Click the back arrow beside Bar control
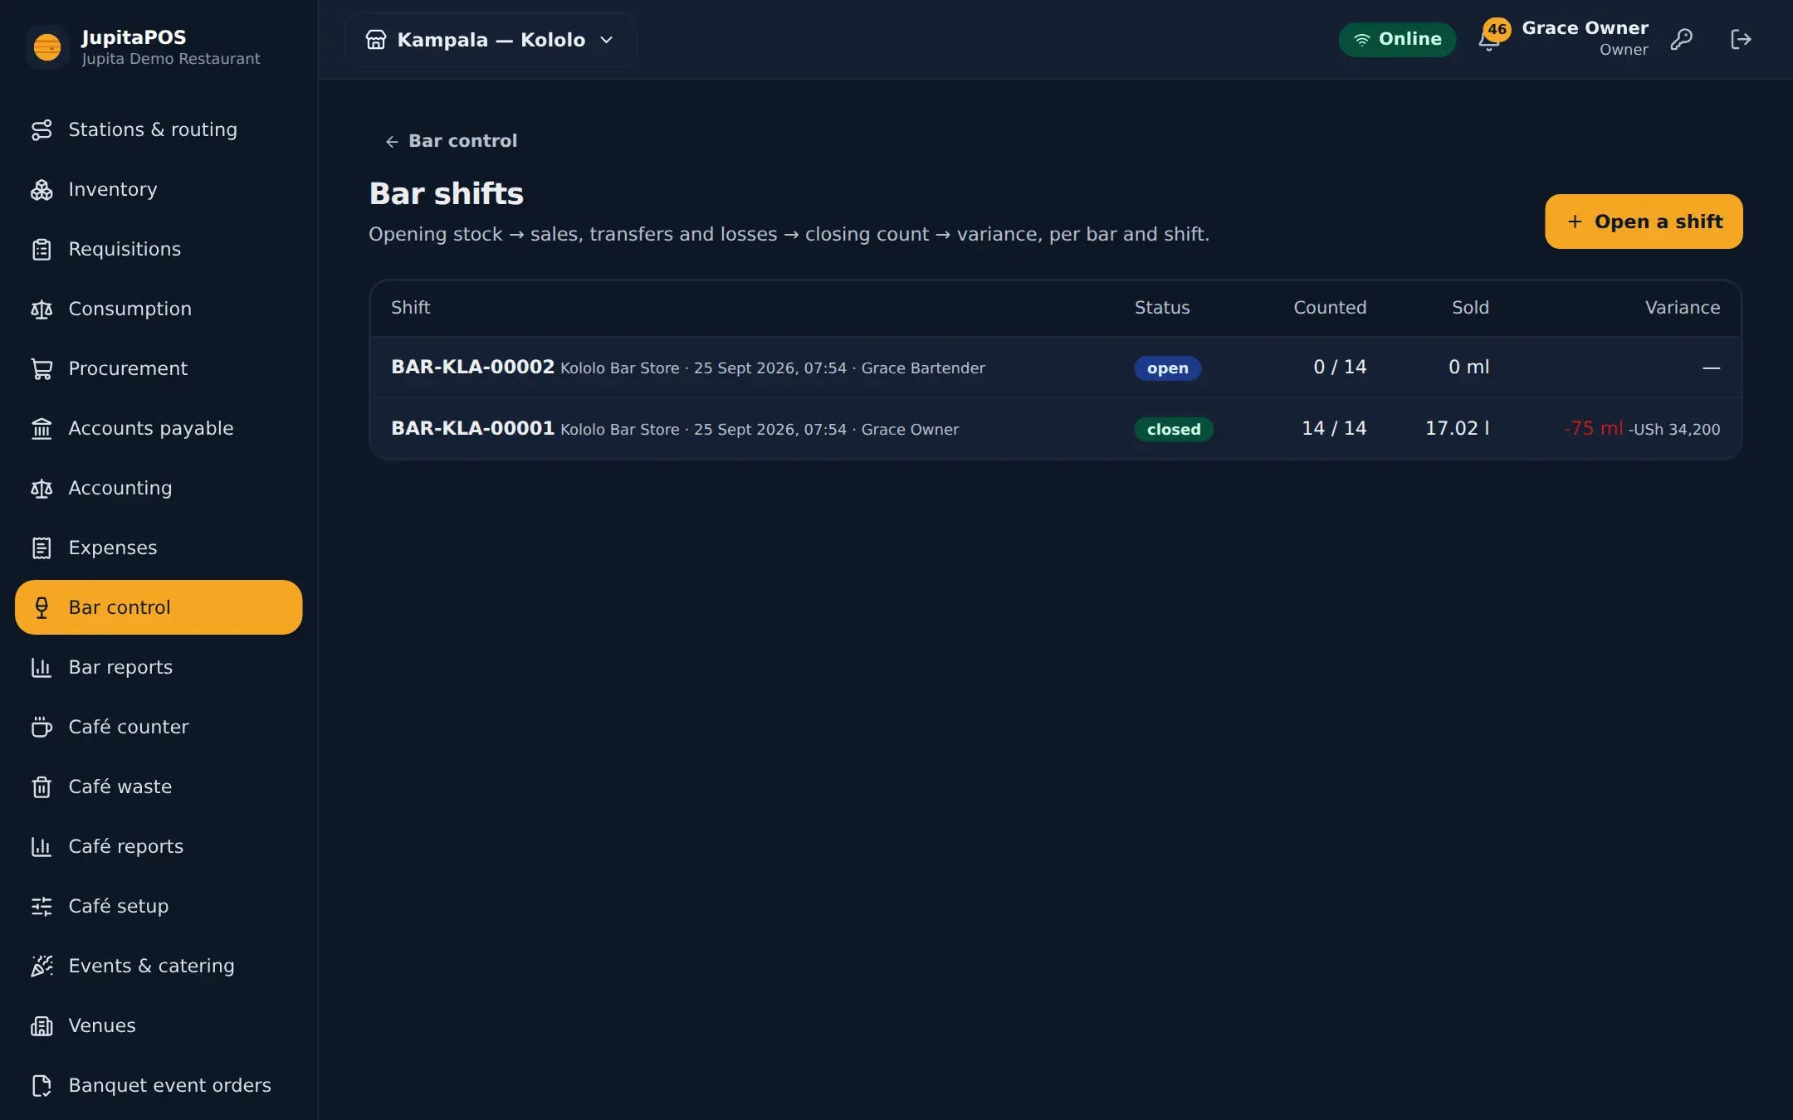This screenshot has width=1793, height=1120. click(392, 142)
